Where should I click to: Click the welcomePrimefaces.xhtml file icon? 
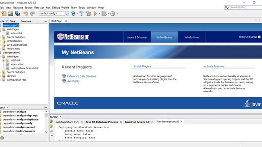click(x=8, y=68)
